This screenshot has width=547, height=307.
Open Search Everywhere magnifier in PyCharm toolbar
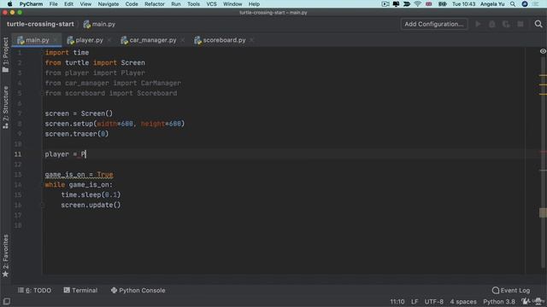538,24
